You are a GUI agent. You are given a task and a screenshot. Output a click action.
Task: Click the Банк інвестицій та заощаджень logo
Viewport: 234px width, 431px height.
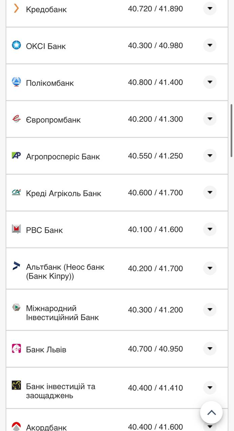pyautogui.click(x=16, y=386)
